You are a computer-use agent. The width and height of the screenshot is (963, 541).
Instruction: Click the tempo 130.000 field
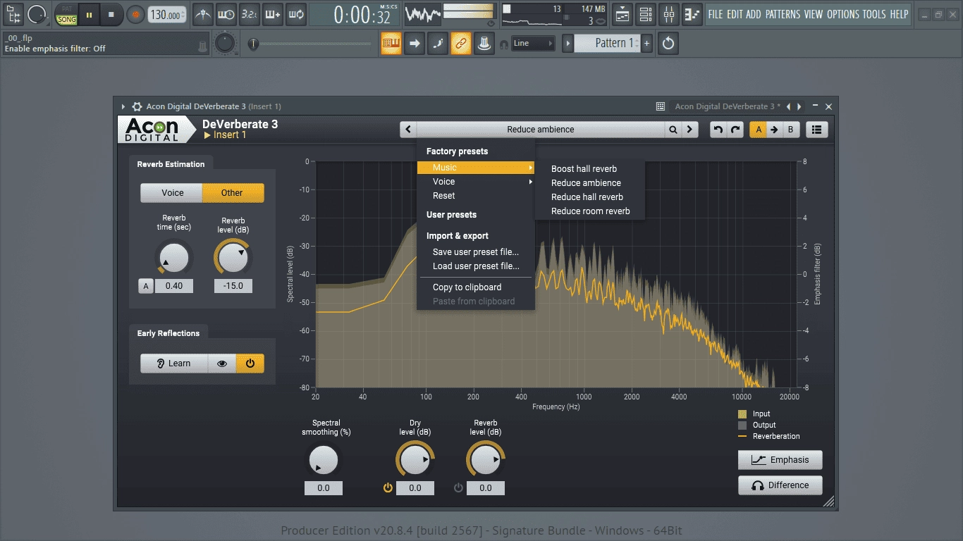(168, 15)
